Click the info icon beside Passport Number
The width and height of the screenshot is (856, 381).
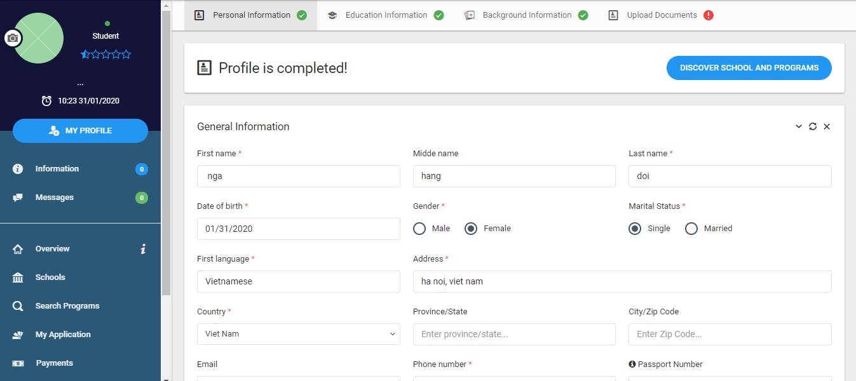pos(632,364)
